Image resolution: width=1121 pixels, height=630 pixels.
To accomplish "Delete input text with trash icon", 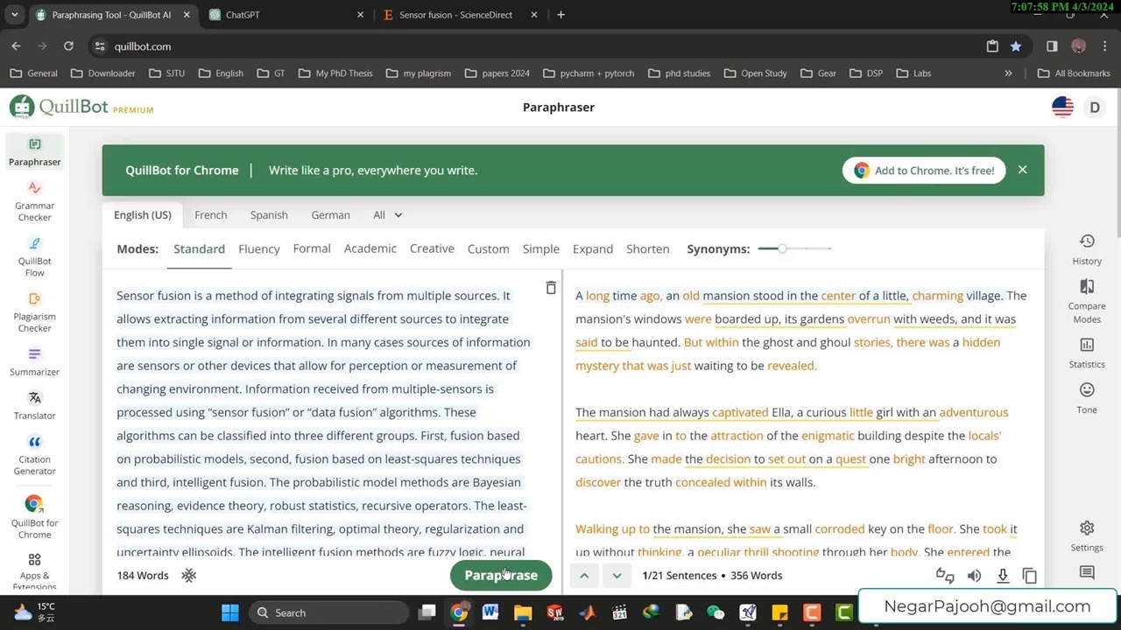I will 551,288.
